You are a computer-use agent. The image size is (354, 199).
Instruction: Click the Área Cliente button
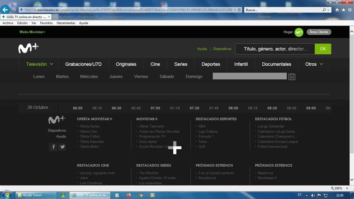[x=319, y=32]
